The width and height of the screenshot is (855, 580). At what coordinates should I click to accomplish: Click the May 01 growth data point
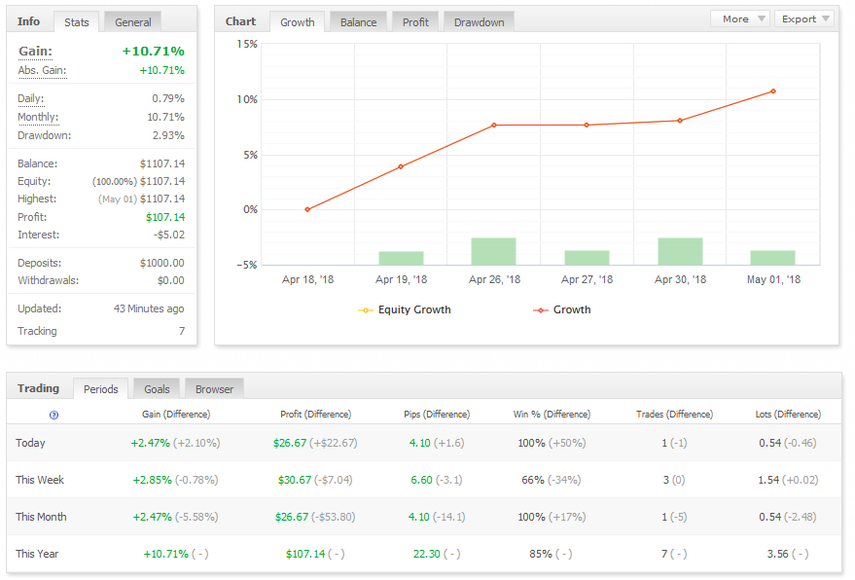click(773, 91)
